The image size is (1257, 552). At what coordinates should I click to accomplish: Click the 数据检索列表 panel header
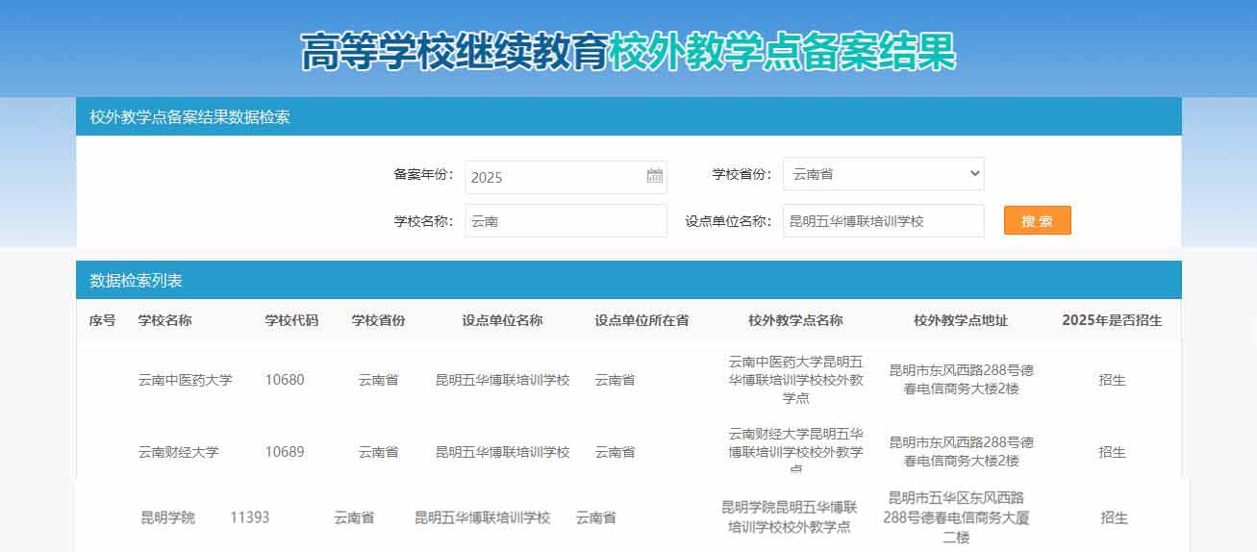tap(136, 281)
